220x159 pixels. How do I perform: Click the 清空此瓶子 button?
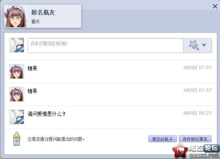[163, 139]
